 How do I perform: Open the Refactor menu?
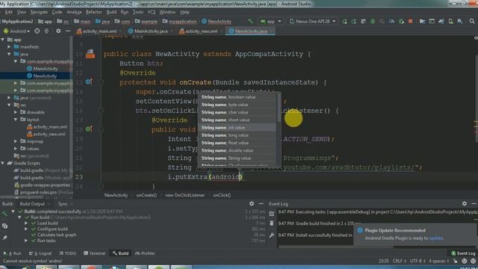click(x=93, y=12)
